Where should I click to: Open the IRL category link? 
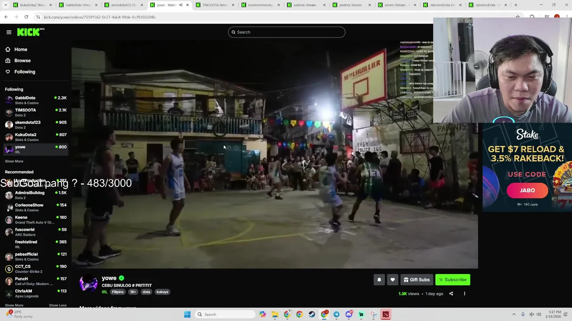pos(105,292)
